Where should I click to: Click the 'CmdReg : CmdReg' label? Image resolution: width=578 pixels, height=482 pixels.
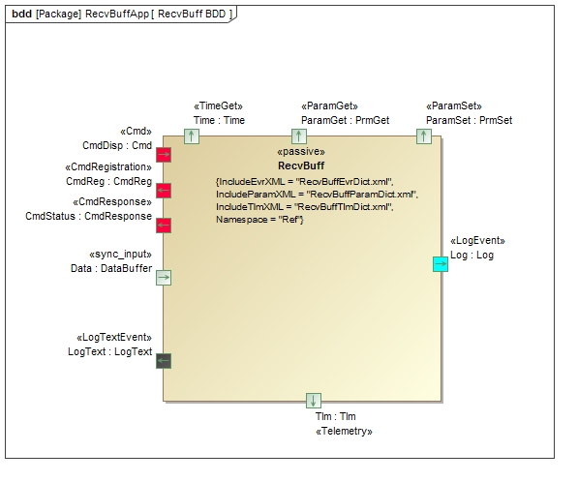coord(109,181)
